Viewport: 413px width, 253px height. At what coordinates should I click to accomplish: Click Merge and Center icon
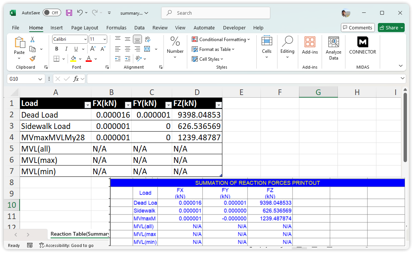click(147, 49)
